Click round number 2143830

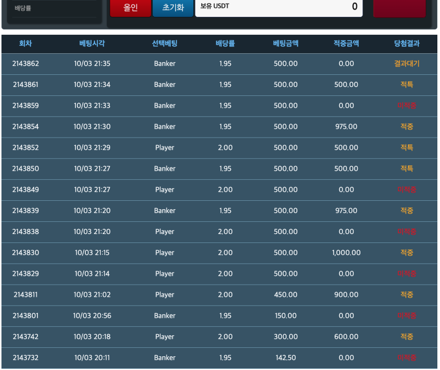point(25,253)
